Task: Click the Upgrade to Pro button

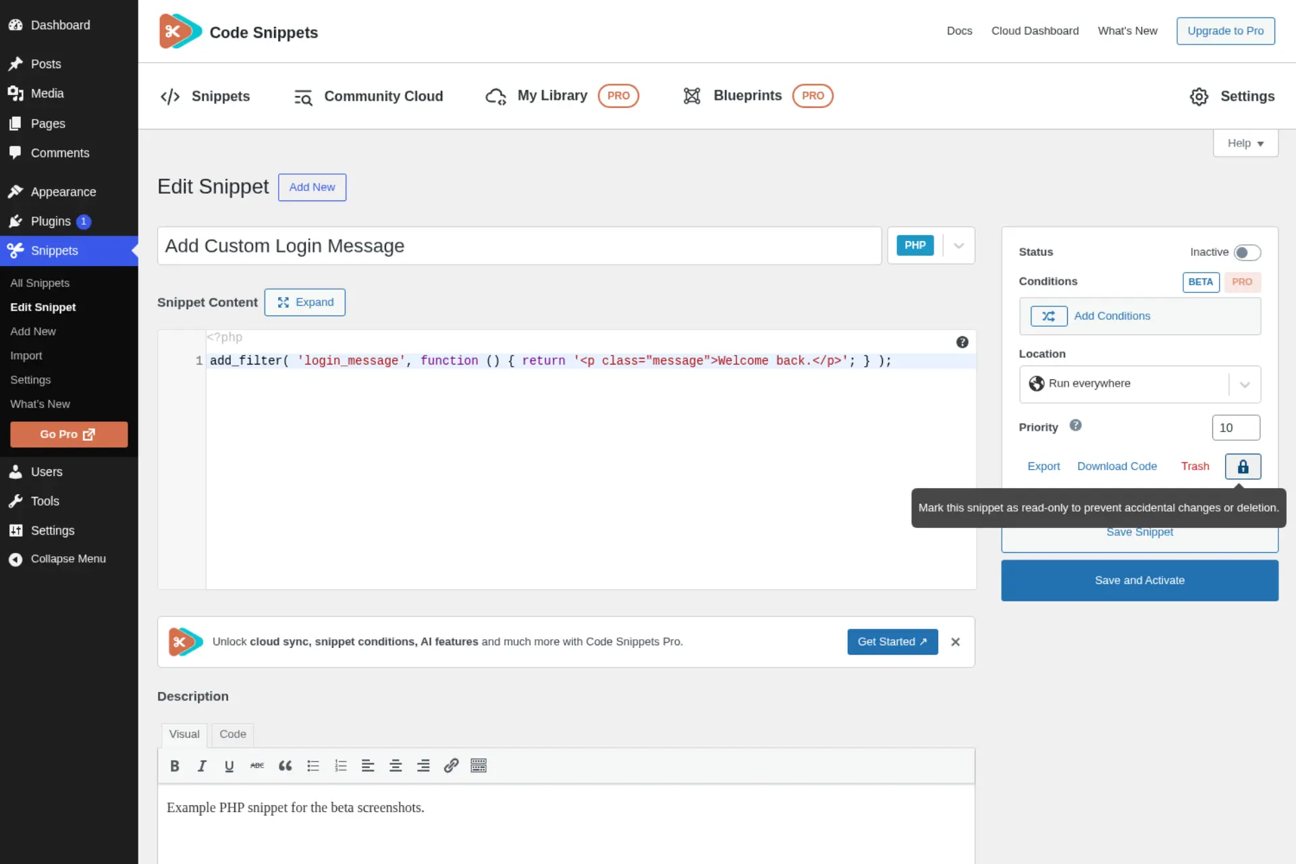Action: [x=1225, y=31]
